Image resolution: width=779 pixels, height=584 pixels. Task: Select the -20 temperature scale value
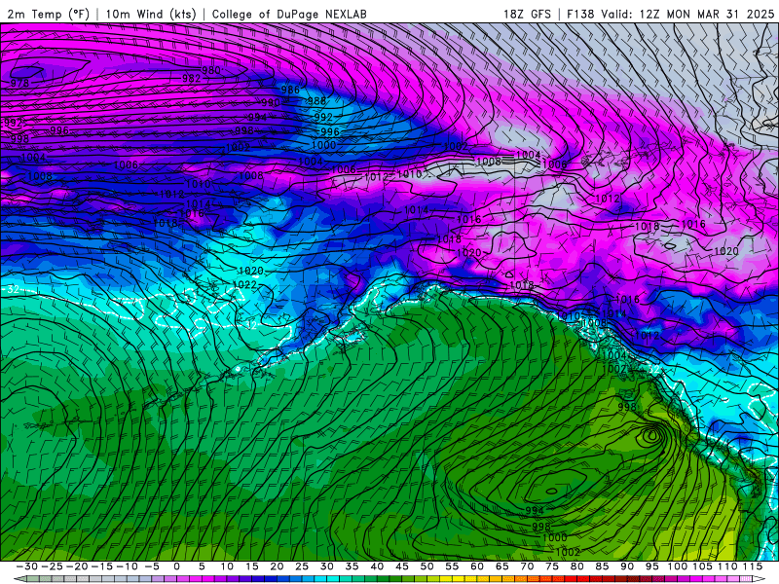click(x=77, y=566)
